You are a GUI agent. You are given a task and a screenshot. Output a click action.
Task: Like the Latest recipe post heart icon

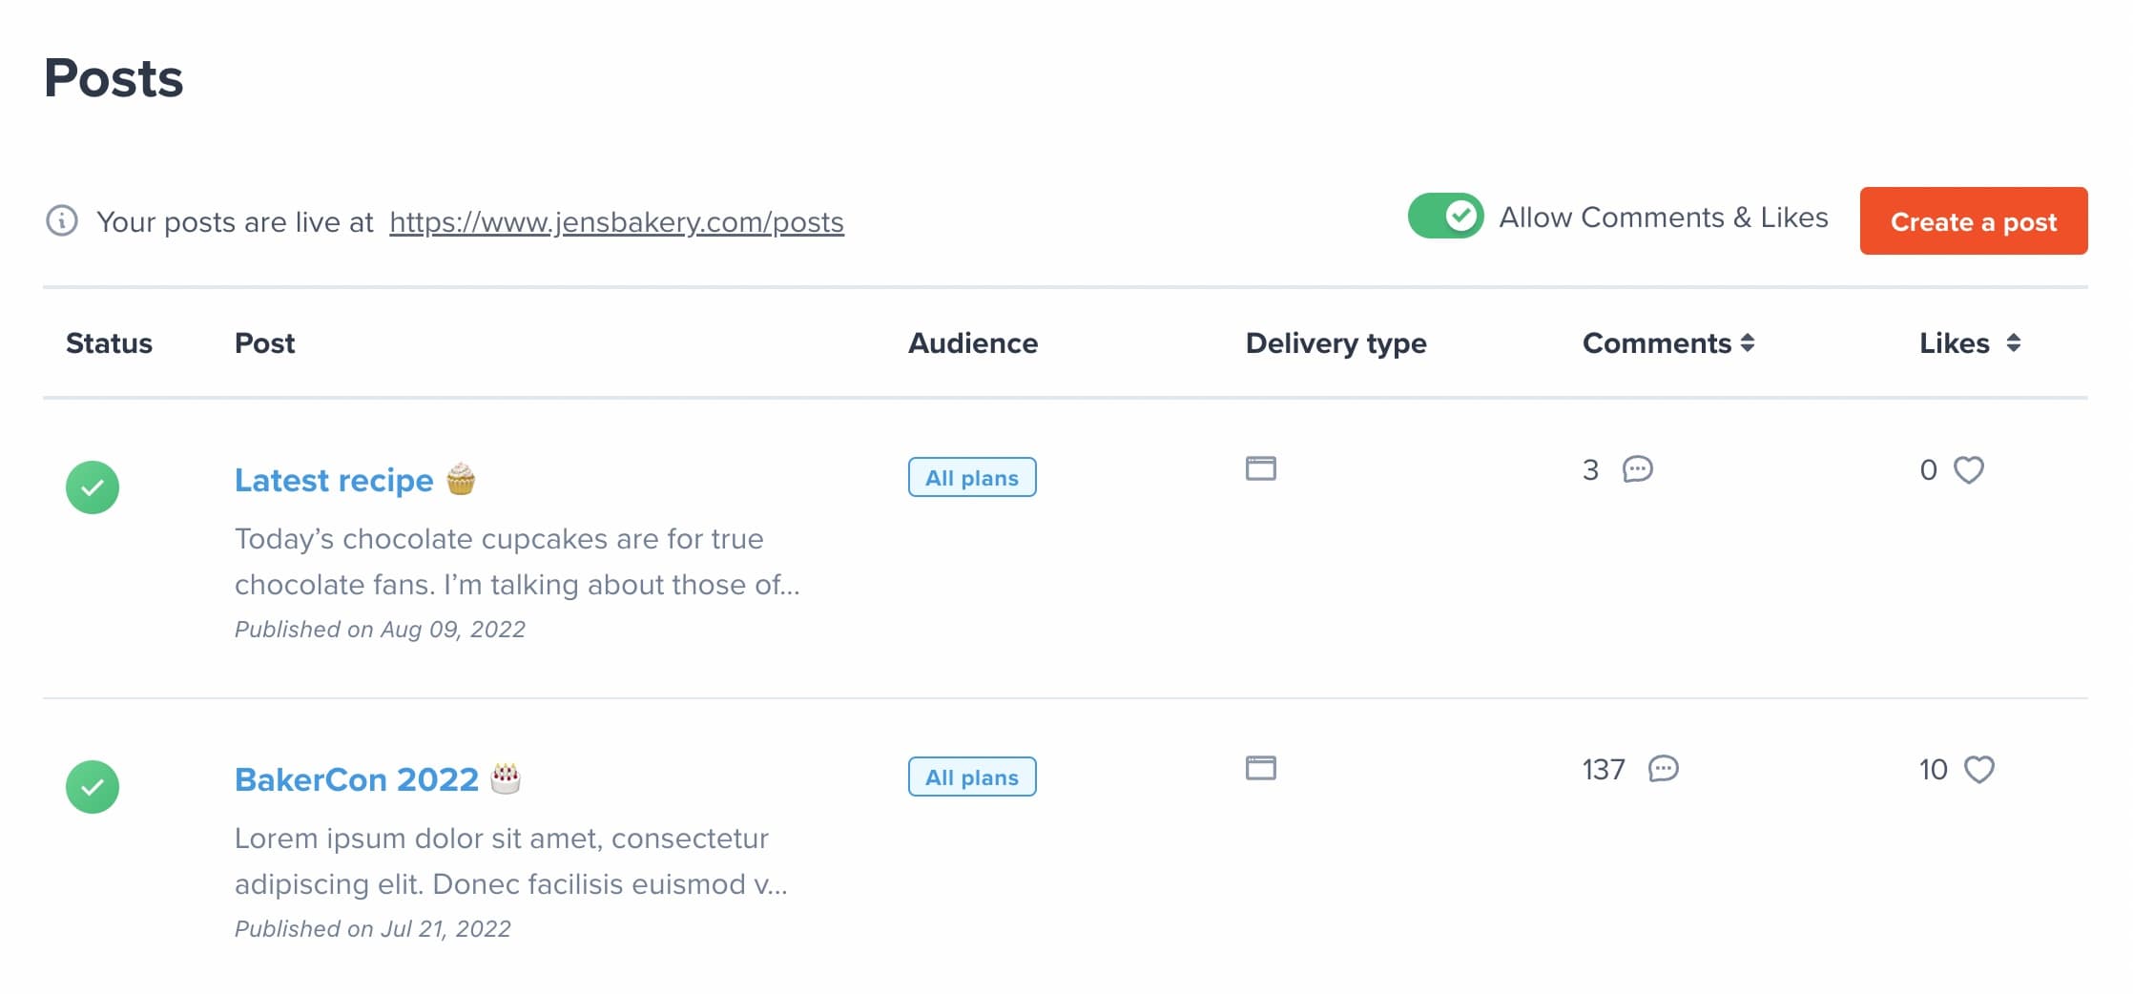(x=1971, y=468)
